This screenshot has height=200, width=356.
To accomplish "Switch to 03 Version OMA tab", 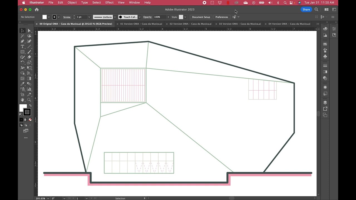I will coord(240,24).
